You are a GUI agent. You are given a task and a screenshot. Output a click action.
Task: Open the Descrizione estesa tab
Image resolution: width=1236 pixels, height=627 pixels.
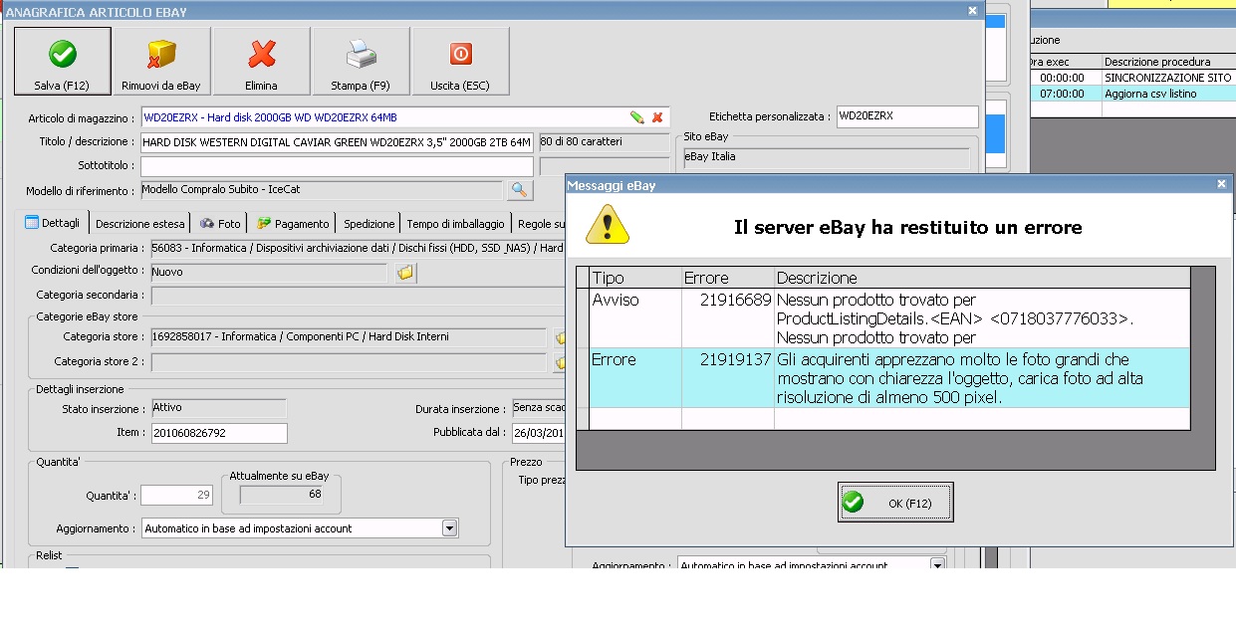click(140, 224)
